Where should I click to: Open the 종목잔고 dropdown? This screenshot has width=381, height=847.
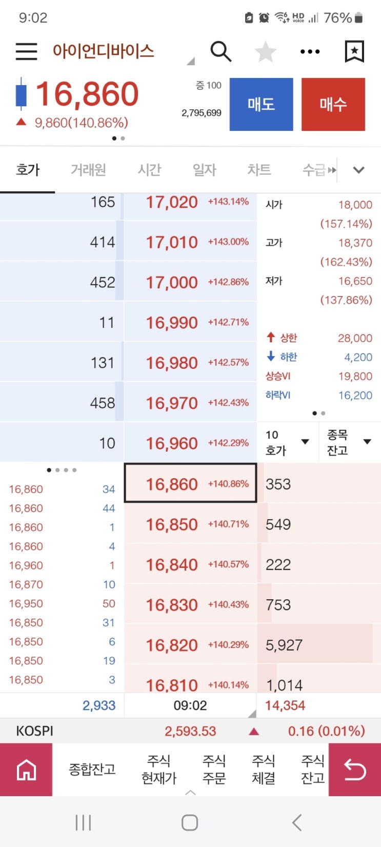[x=350, y=442]
